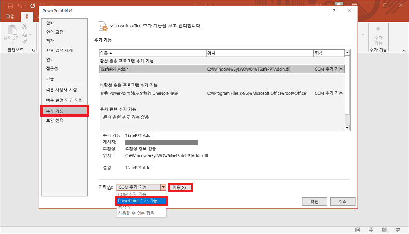Sort add-ins by the 위치 column header

tap(260, 53)
